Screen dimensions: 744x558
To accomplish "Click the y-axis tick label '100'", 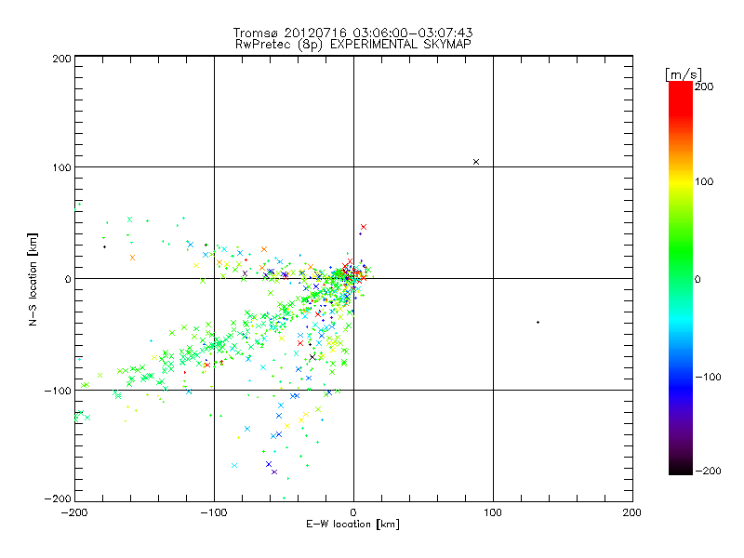I will 61,167.
